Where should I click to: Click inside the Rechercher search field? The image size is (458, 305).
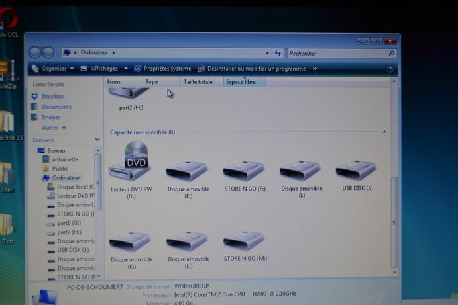[337, 54]
